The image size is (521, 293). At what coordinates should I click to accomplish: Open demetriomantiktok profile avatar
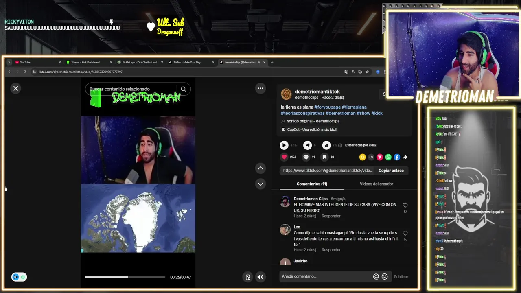pos(286,94)
